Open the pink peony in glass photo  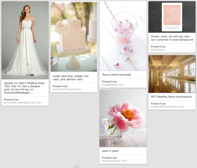(x=123, y=118)
